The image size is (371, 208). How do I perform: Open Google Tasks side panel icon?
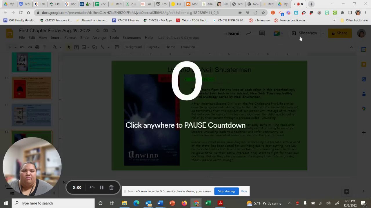364,79
